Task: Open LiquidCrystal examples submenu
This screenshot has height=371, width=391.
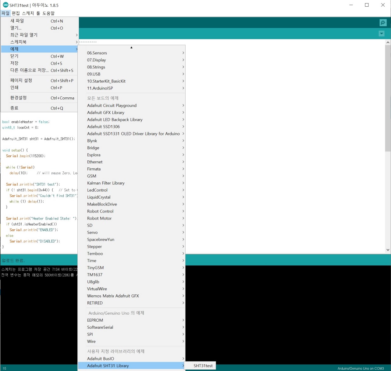Action: coord(132,197)
